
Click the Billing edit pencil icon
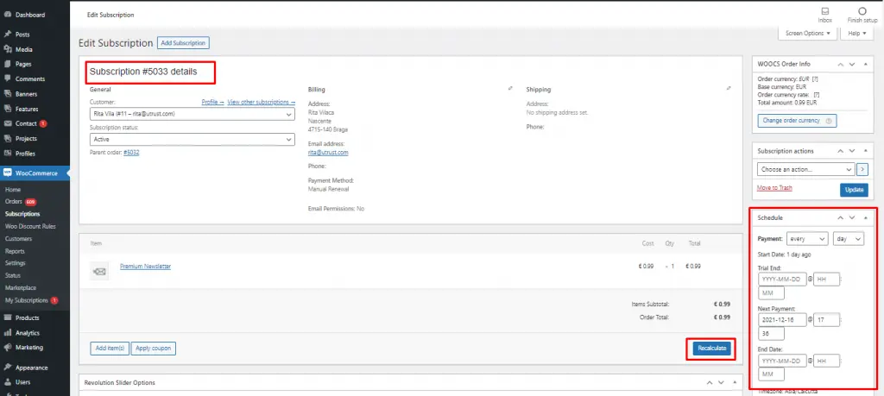510,89
